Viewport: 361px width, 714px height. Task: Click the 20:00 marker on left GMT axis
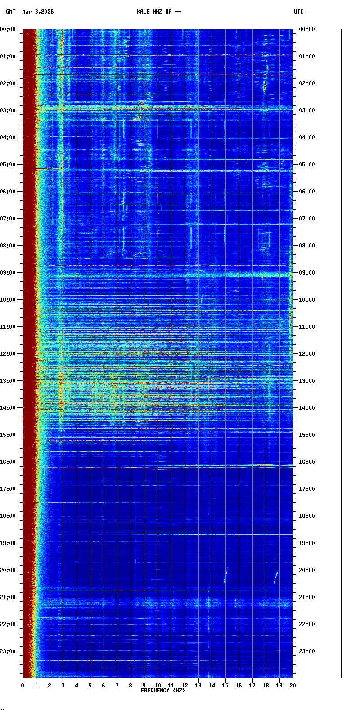point(8,570)
